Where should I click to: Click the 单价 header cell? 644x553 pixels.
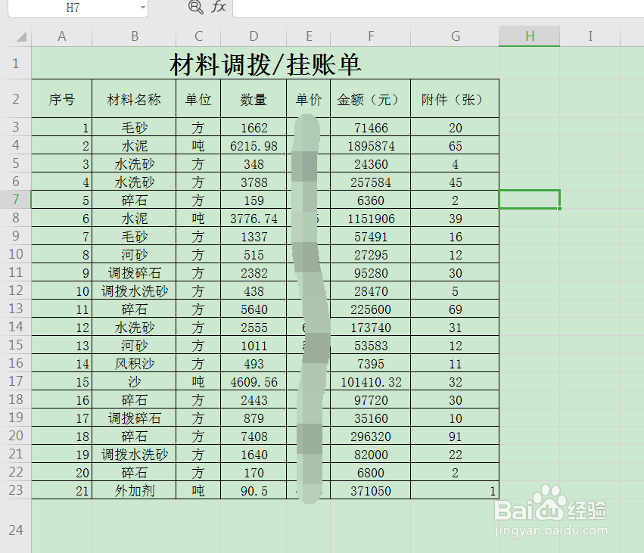pyautogui.click(x=309, y=99)
